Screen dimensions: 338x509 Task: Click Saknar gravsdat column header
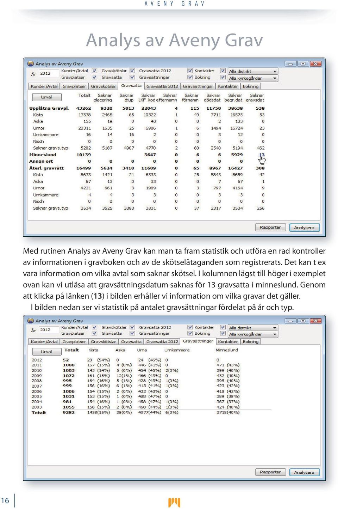click(255, 98)
